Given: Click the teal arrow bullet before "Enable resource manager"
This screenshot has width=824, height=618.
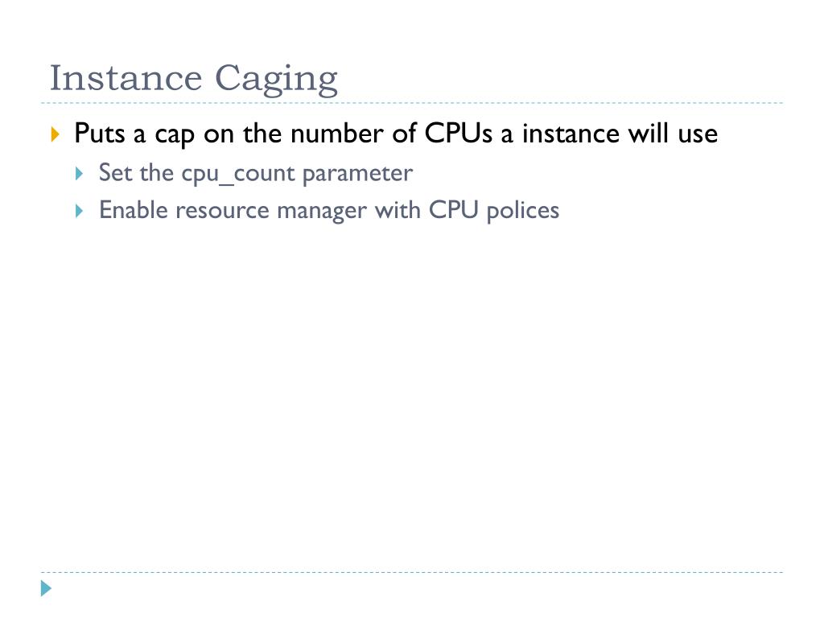Looking at the screenshot, I should tap(80, 212).
